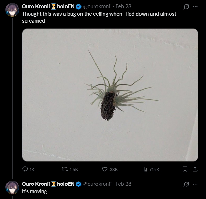
Task: Bookmark the ceiling bug tweet
Action: [x=185, y=169]
